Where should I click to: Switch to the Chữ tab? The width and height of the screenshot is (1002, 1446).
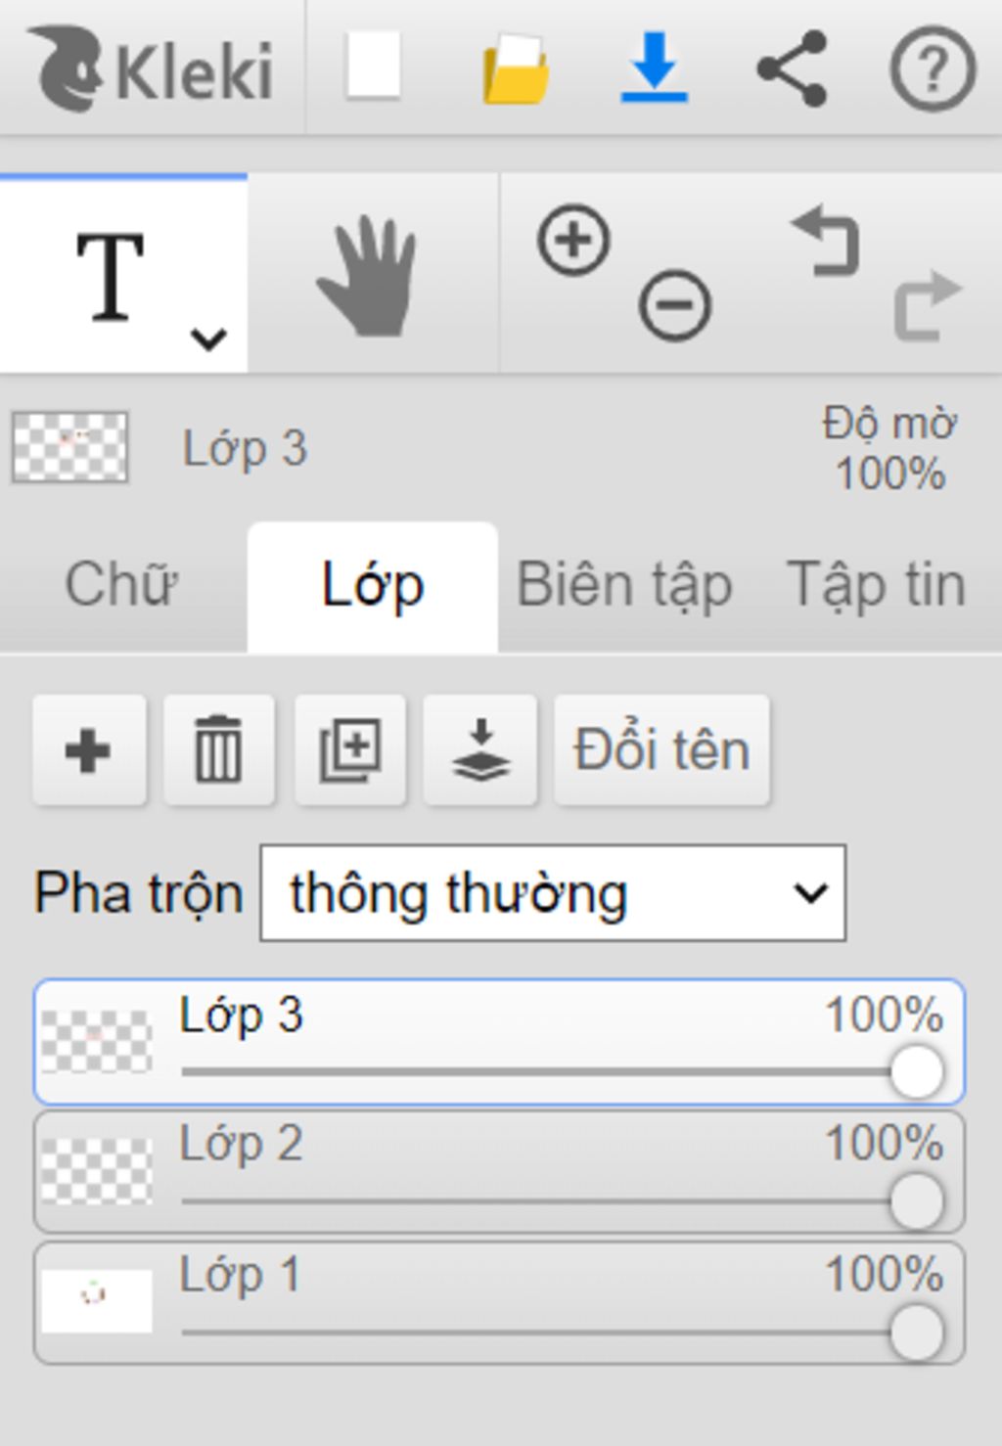click(121, 584)
